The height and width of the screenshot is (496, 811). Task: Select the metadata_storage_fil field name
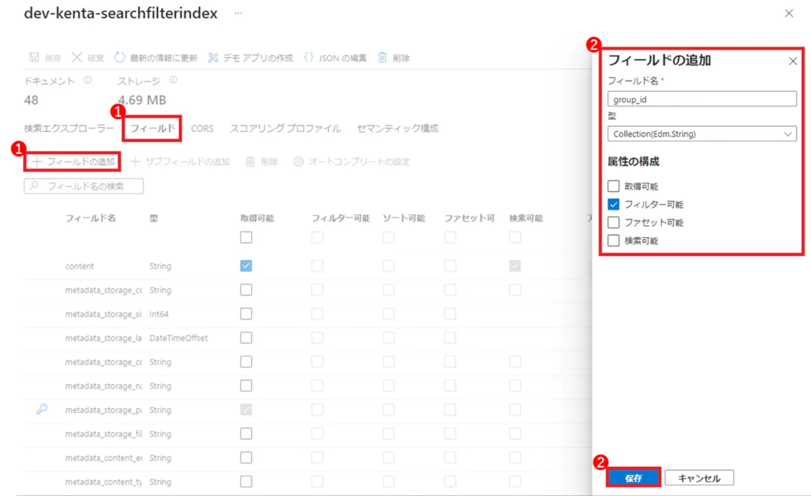pyautogui.click(x=103, y=434)
